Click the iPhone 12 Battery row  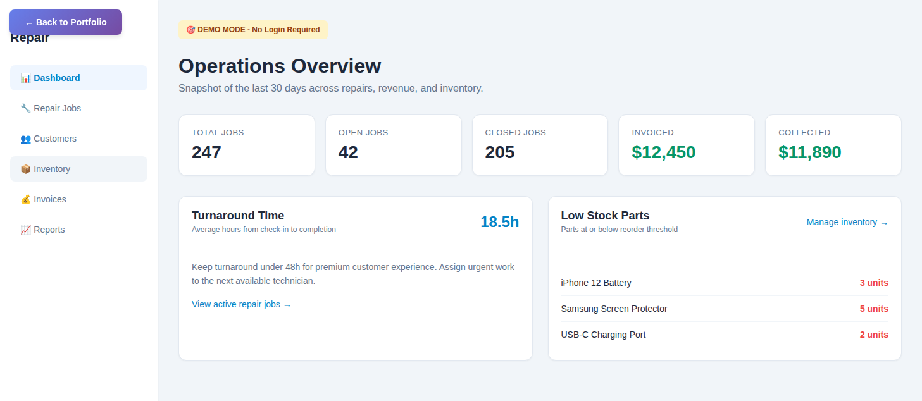point(724,283)
